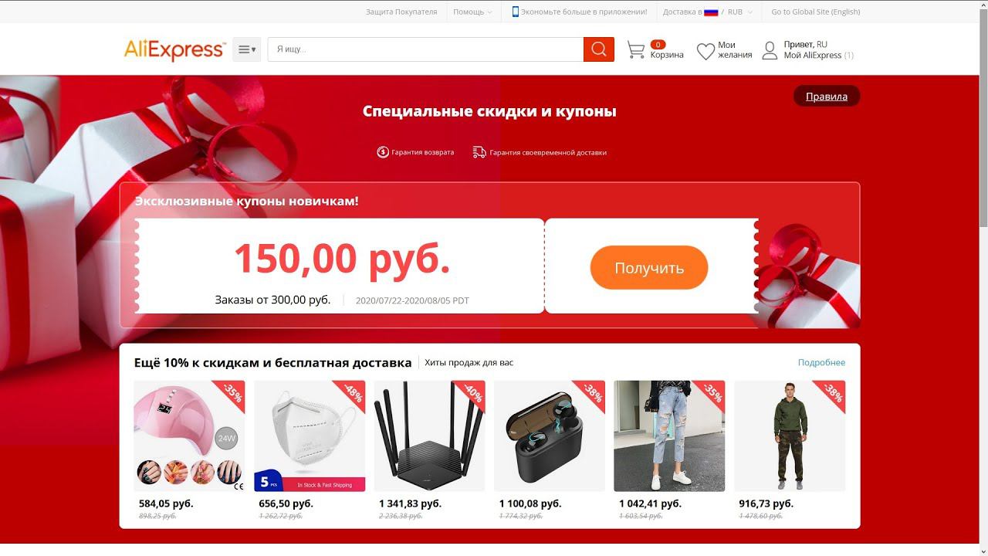Click the Получить coupon button
Viewport: 988px width, 556px height.
[x=649, y=268]
